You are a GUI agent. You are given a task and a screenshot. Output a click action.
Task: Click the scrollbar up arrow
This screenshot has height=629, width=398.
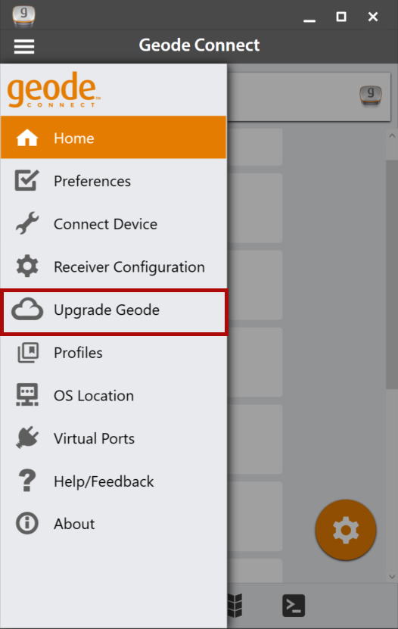click(392, 136)
